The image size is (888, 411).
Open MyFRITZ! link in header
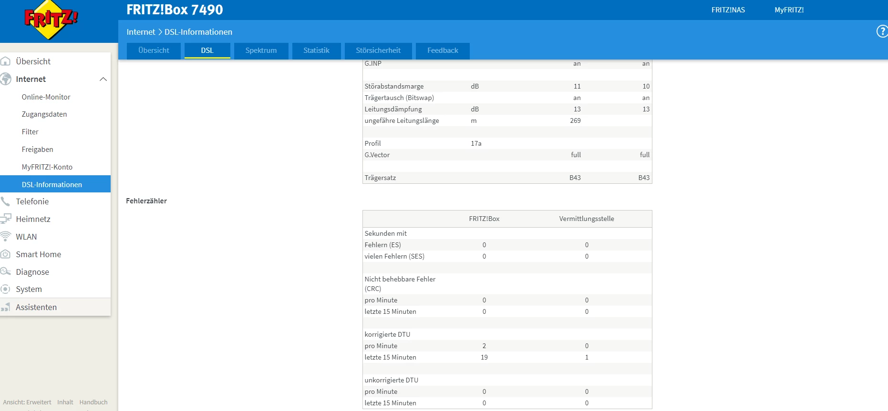point(789,10)
